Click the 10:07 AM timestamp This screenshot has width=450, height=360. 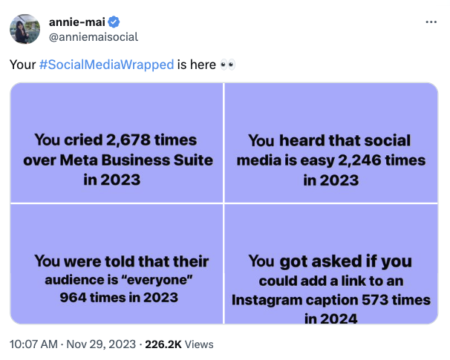33,344
